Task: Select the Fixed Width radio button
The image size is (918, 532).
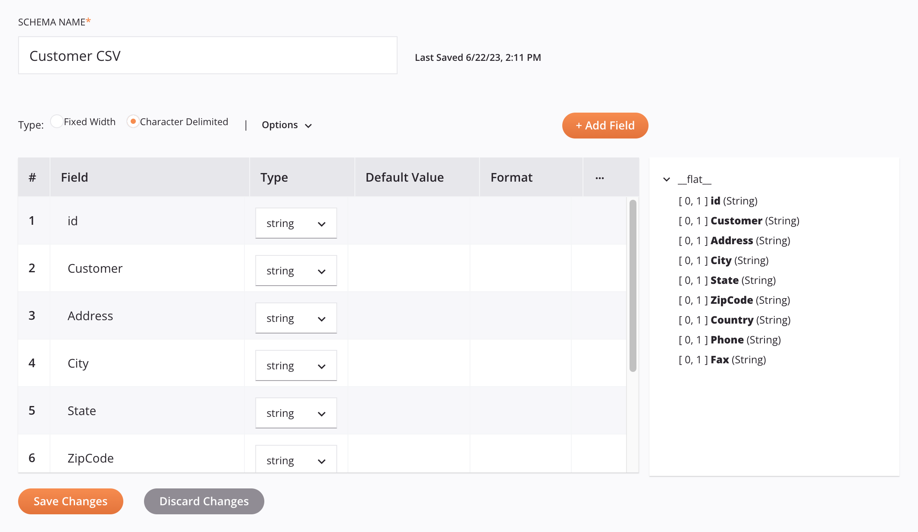Action: pos(56,122)
